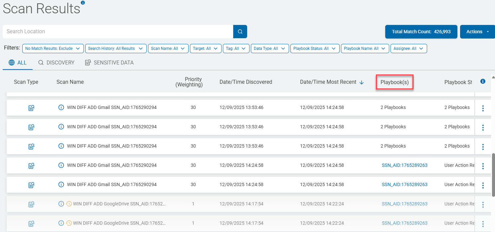The width and height of the screenshot is (495, 232).
Task: Switch to the SENSITIVE DATA tab
Action: click(x=109, y=62)
